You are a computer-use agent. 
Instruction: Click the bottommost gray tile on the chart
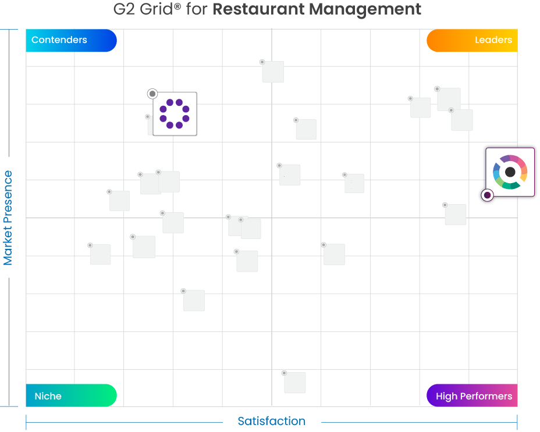[x=295, y=383]
